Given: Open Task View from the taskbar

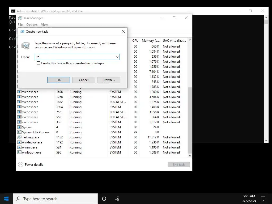Looking at the screenshot, I should coord(117,199).
